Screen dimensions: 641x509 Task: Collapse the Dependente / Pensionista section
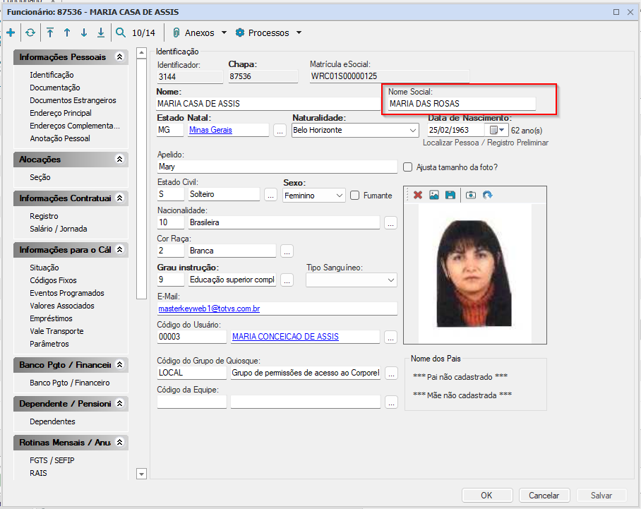pos(120,403)
